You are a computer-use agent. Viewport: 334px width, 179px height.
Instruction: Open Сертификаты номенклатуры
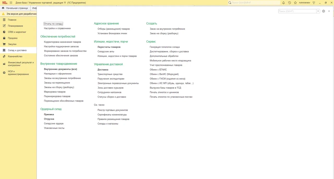click(x=112, y=115)
